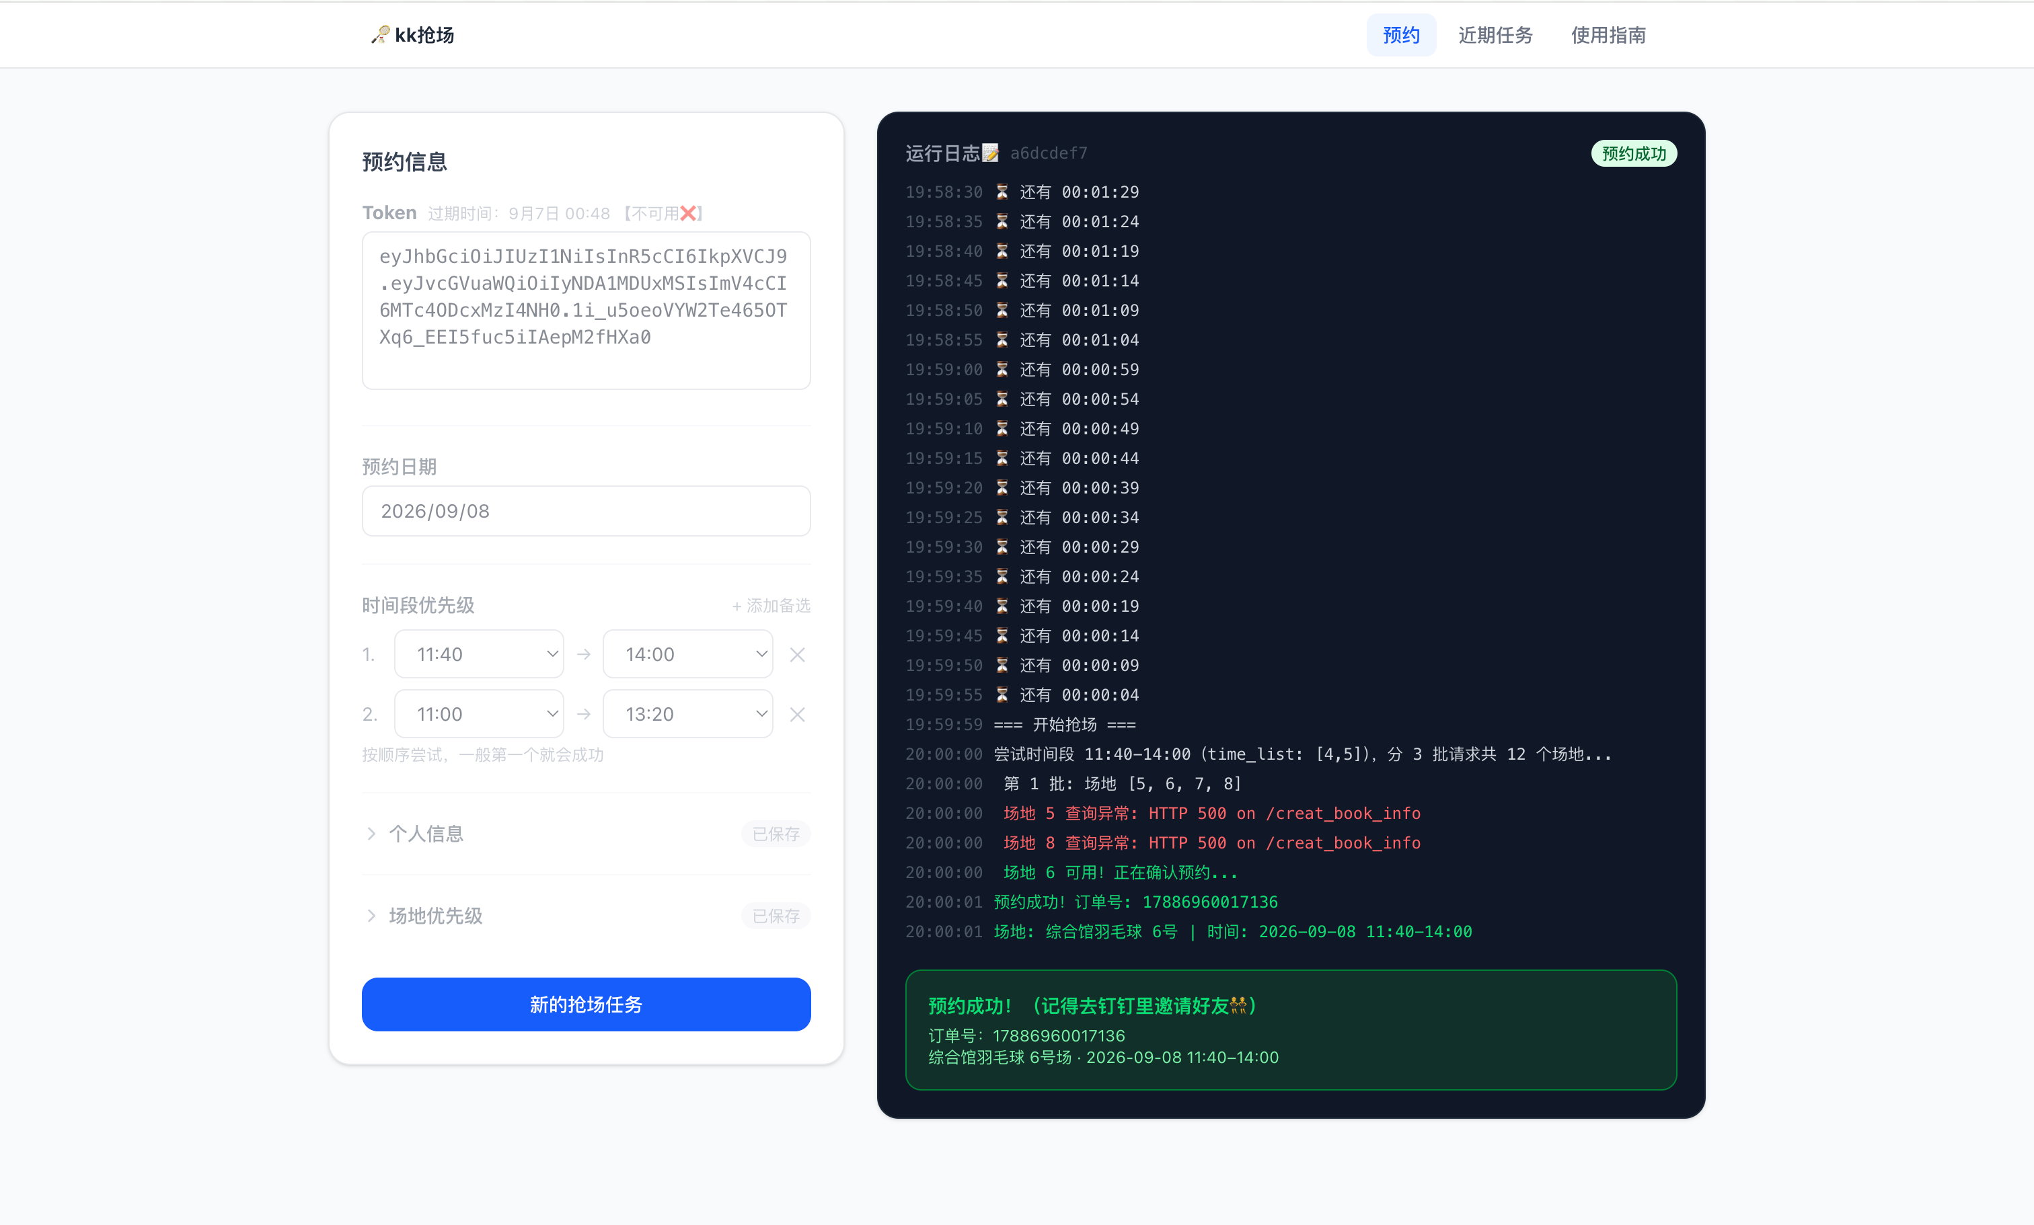Click the hourglass icon at 19:59:30
Image resolution: width=2034 pixels, height=1225 pixels.
[x=1002, y=547]
